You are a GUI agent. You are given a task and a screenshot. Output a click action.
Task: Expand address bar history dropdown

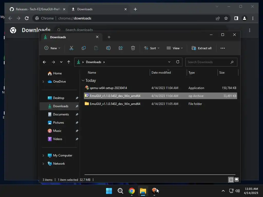tap(169, 62)
